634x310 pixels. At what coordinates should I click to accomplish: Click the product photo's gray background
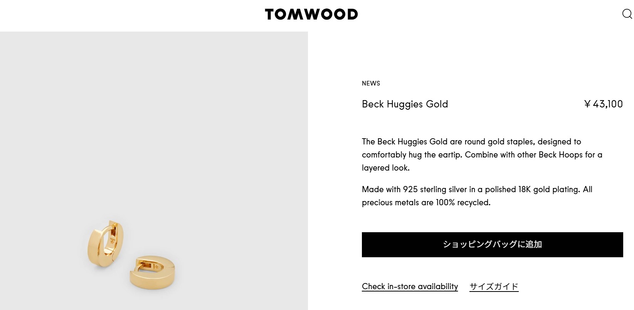(154, 116)
